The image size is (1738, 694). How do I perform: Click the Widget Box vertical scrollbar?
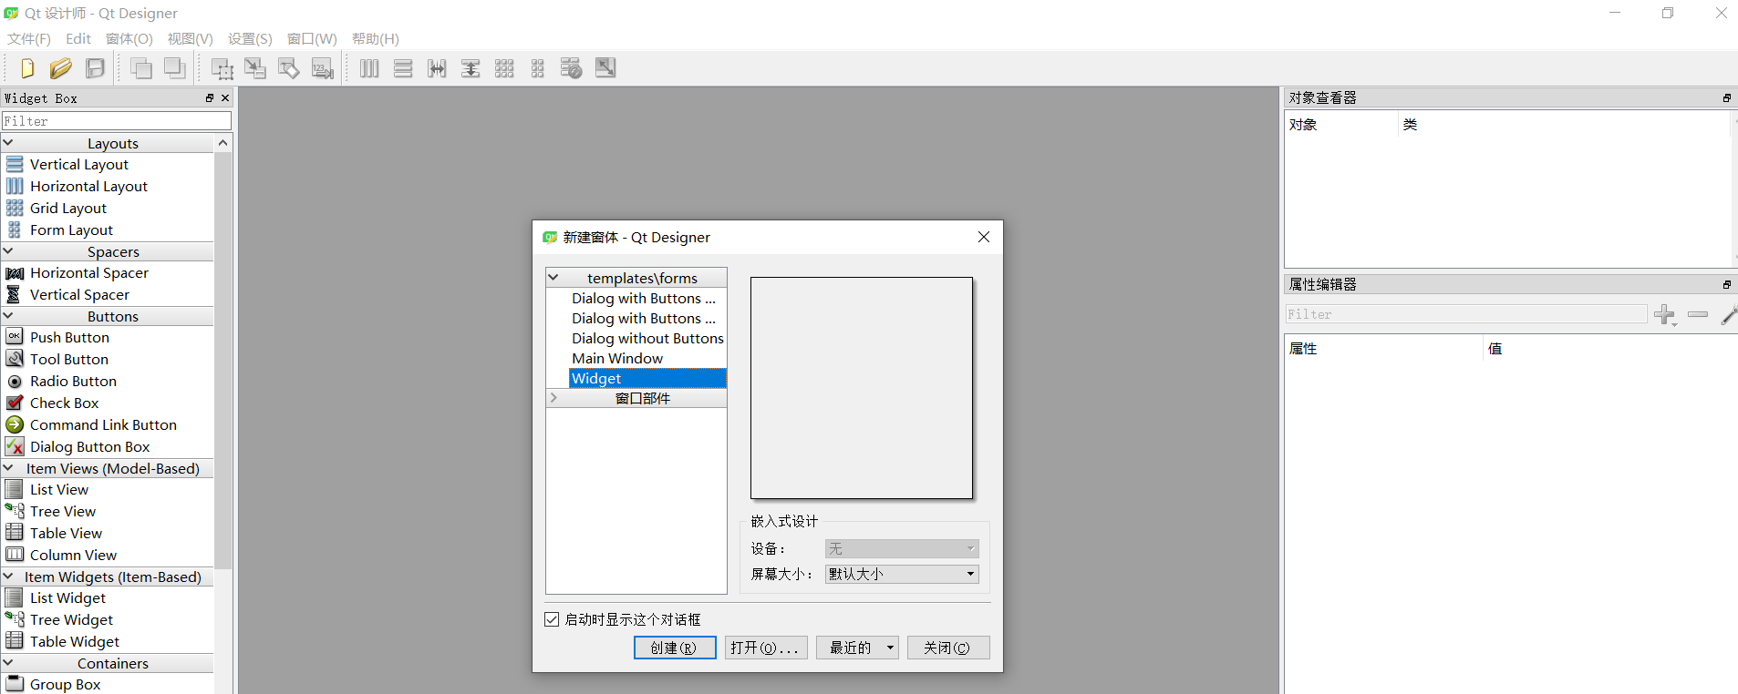223,360
